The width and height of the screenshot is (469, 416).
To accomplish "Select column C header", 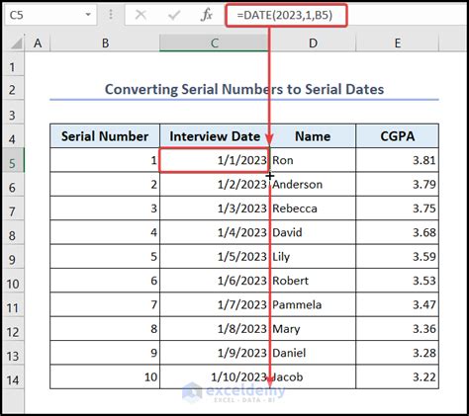I will [x=215, y=43].
